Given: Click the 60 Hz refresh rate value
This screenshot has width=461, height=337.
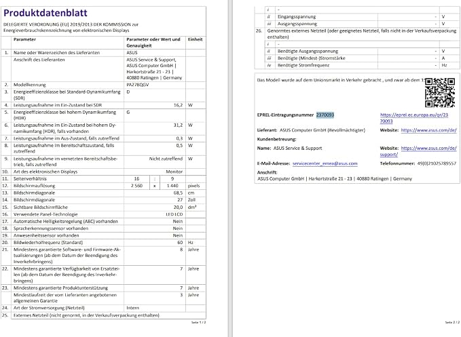Looking at the screenshot, I should pyautogui.click(x=180, y=243).
